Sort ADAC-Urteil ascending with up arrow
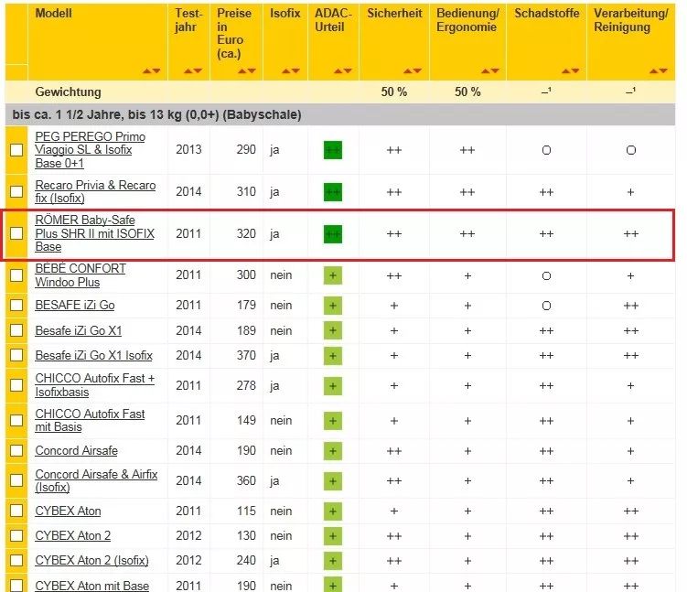The height and width of the screenshot is (592, 687). [x=338, y=70]
